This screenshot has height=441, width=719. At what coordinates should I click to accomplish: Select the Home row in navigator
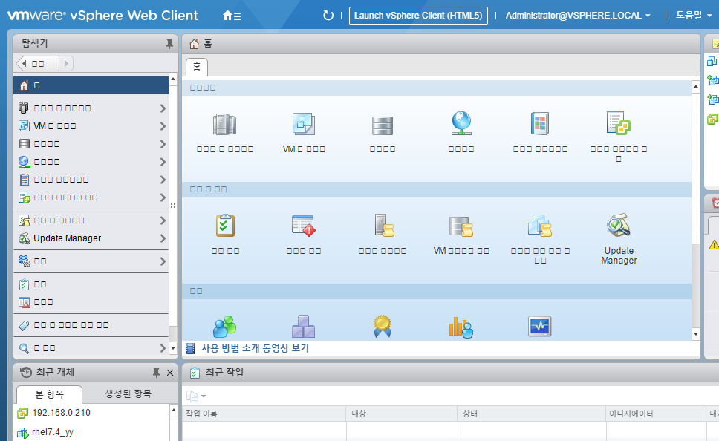coord(91,85)
